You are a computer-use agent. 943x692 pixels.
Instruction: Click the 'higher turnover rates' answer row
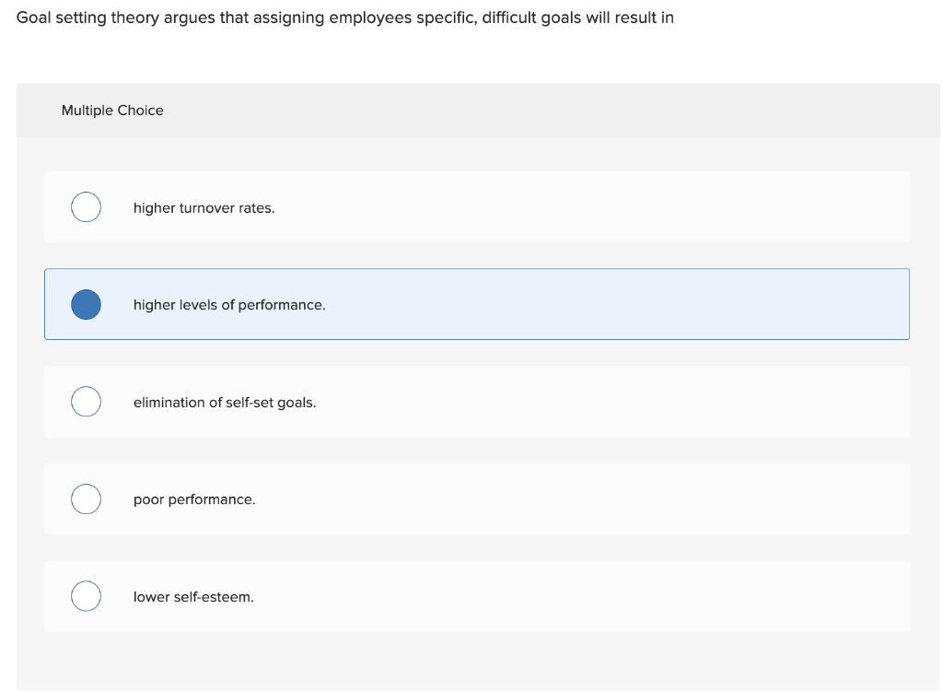click(477, 207)
